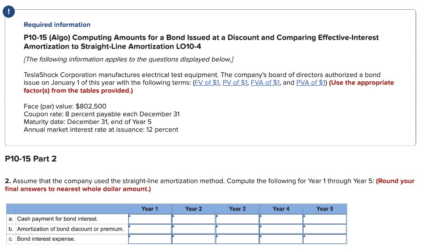Viewport: 433px width, 250px height.
Task: Click the Year 5 amortization input field
Action: click(324, 229)
